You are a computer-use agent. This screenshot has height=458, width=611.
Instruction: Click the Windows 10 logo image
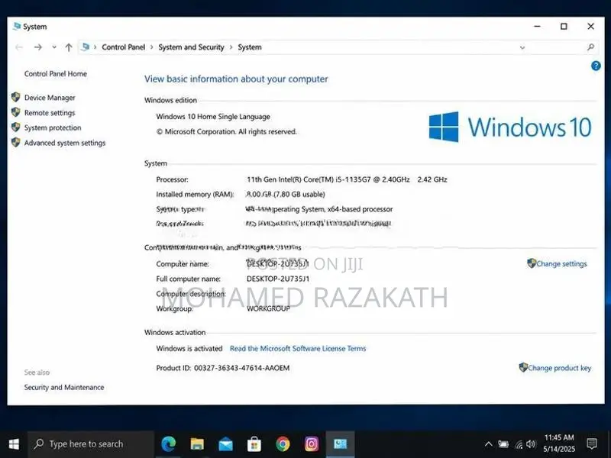[510, 127]
